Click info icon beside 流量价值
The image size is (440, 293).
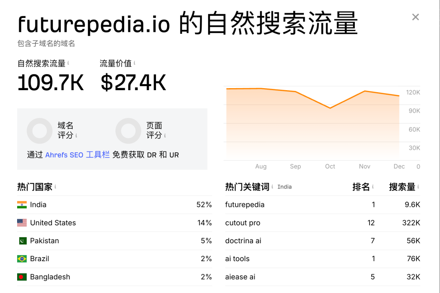134,63
